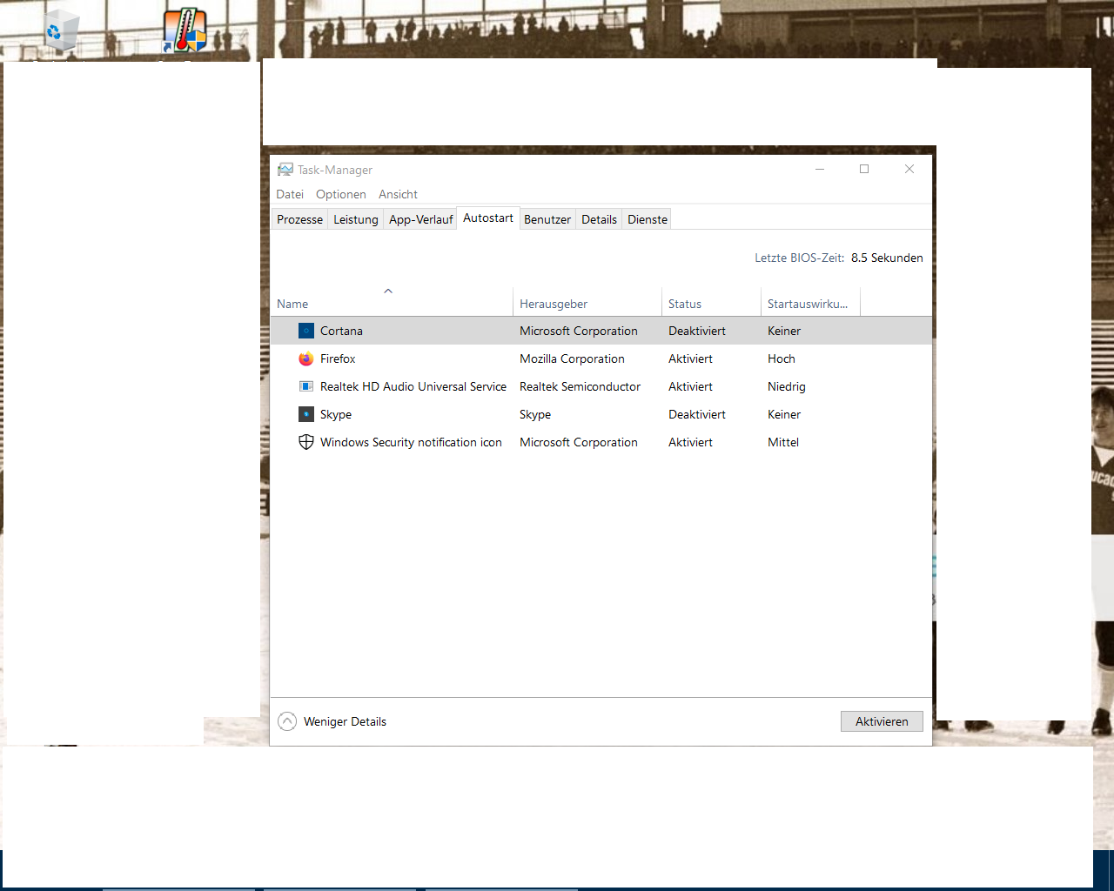Switch to the Dienste tab
Viewport: 1114px width, 891px height.
(648, 219)
